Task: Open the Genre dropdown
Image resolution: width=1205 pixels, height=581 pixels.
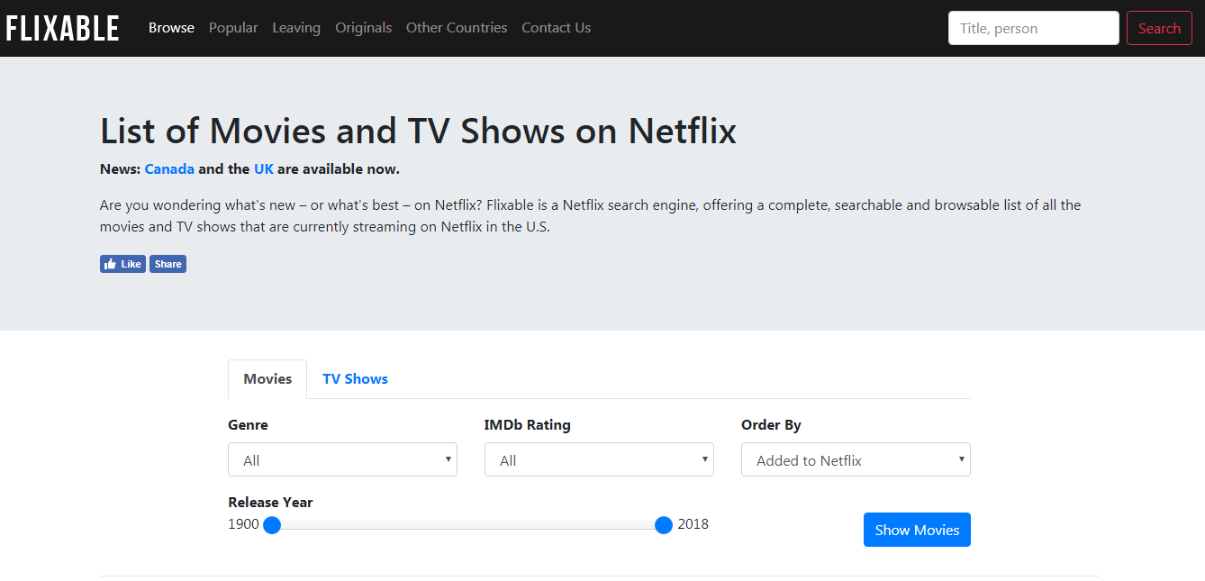Action: tap(342, 459)
